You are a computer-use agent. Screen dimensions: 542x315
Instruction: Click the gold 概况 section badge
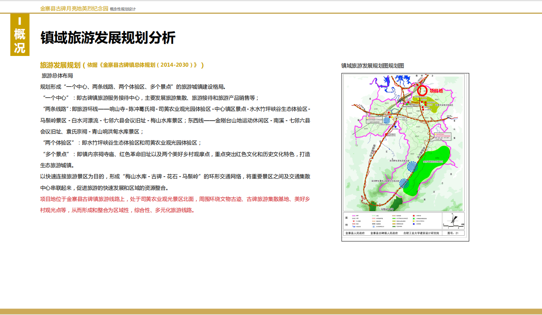point(20,35)
